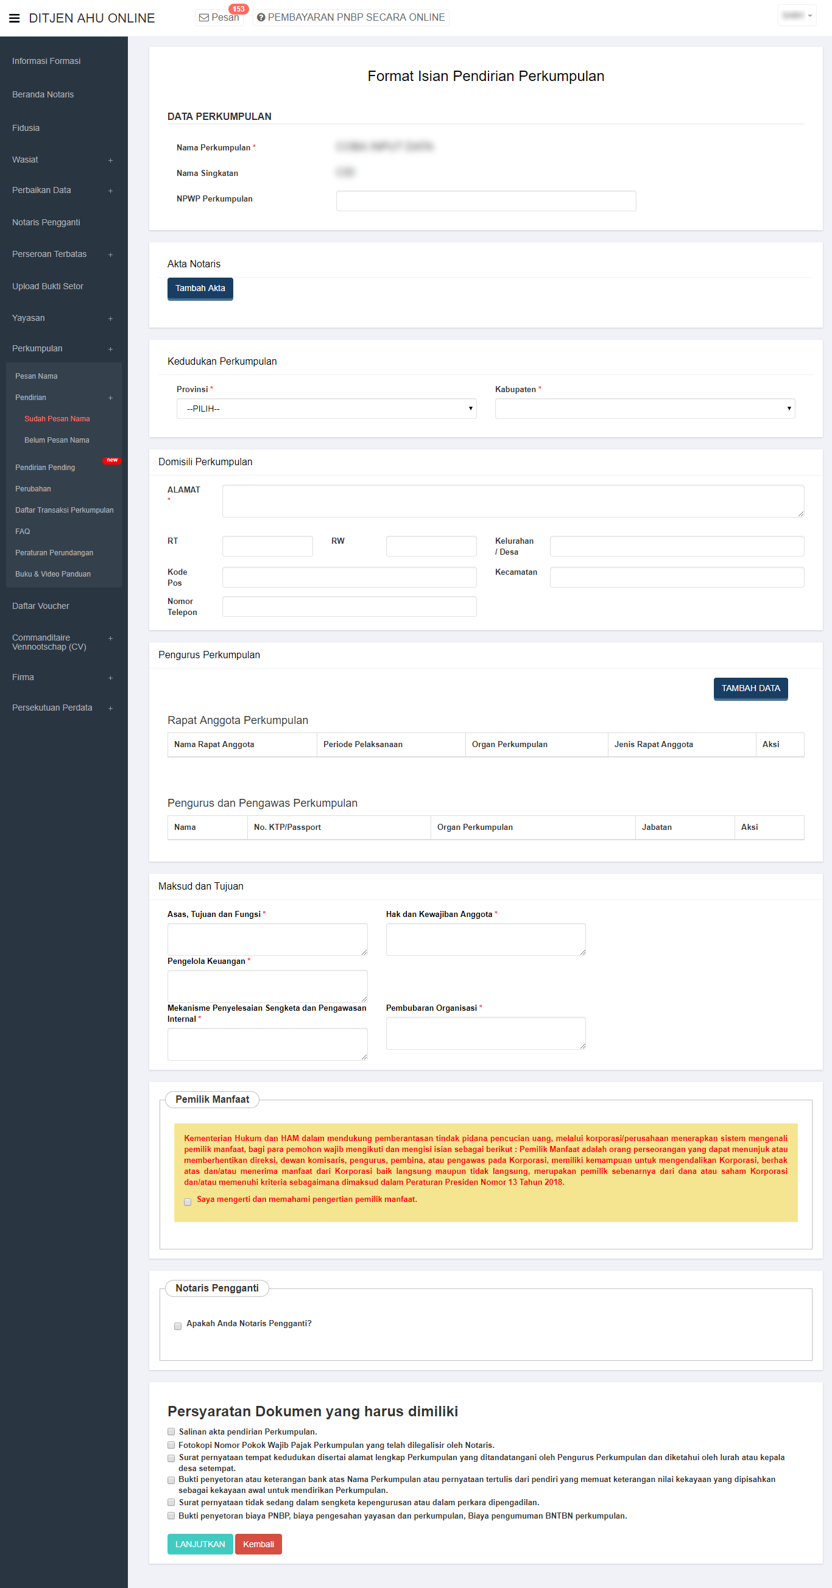Expand the Yayasan plus icon
The width and height of the screenshot is (832, 1588).
coord(110,318)
